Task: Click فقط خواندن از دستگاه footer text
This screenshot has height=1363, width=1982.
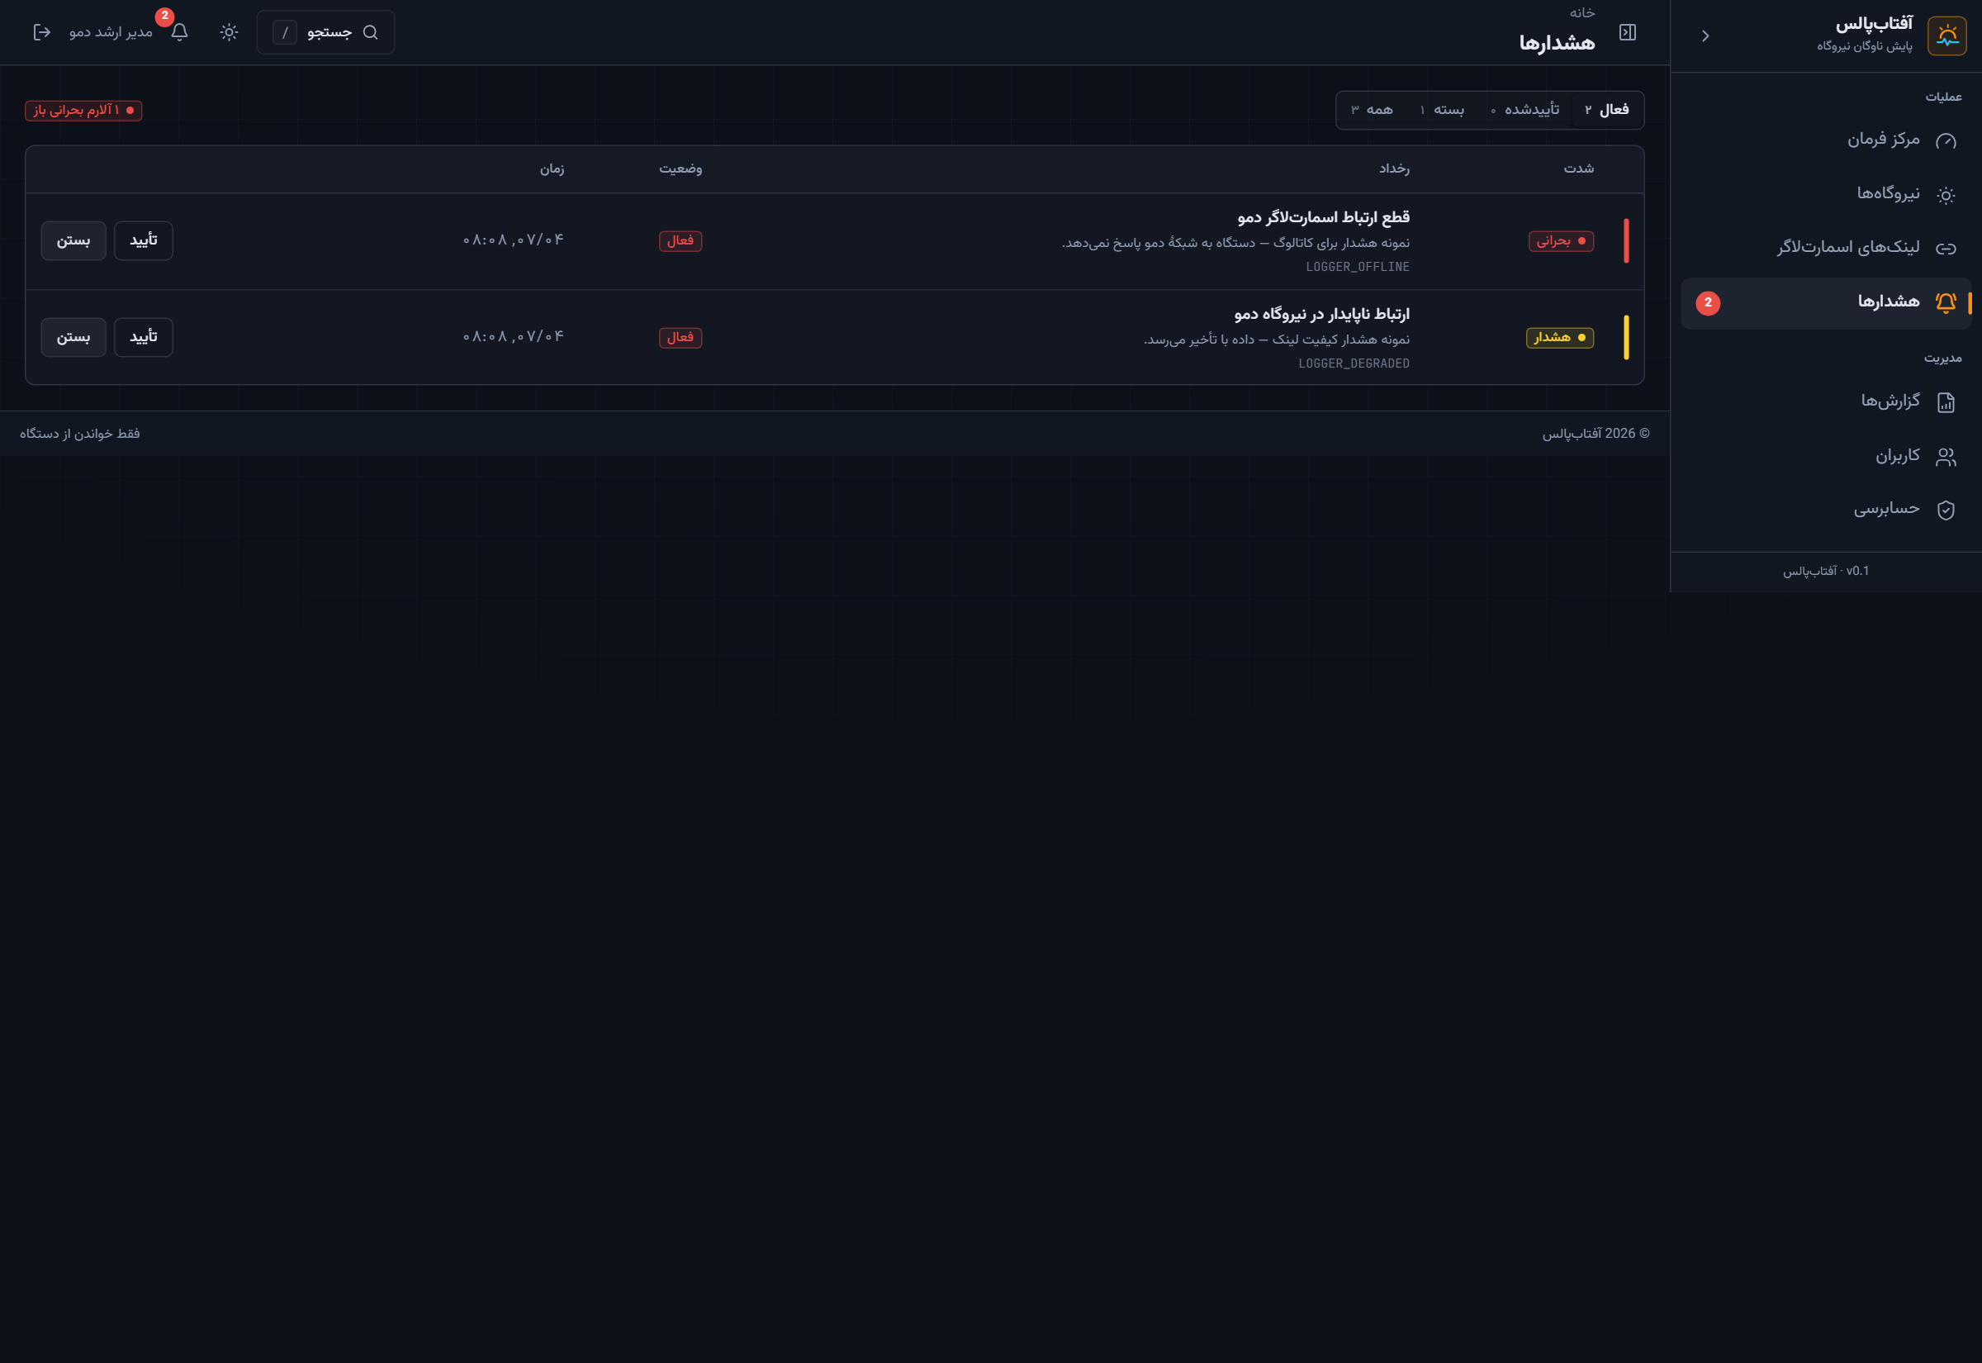Action: pos(79,434)
